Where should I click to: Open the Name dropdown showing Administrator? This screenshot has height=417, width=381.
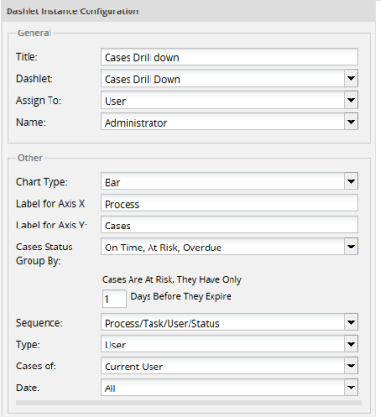coord(351,122)
